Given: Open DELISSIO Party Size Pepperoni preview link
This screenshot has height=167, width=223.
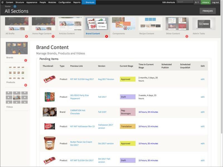Looking at the screenshot, I should (x=79, y=97).
